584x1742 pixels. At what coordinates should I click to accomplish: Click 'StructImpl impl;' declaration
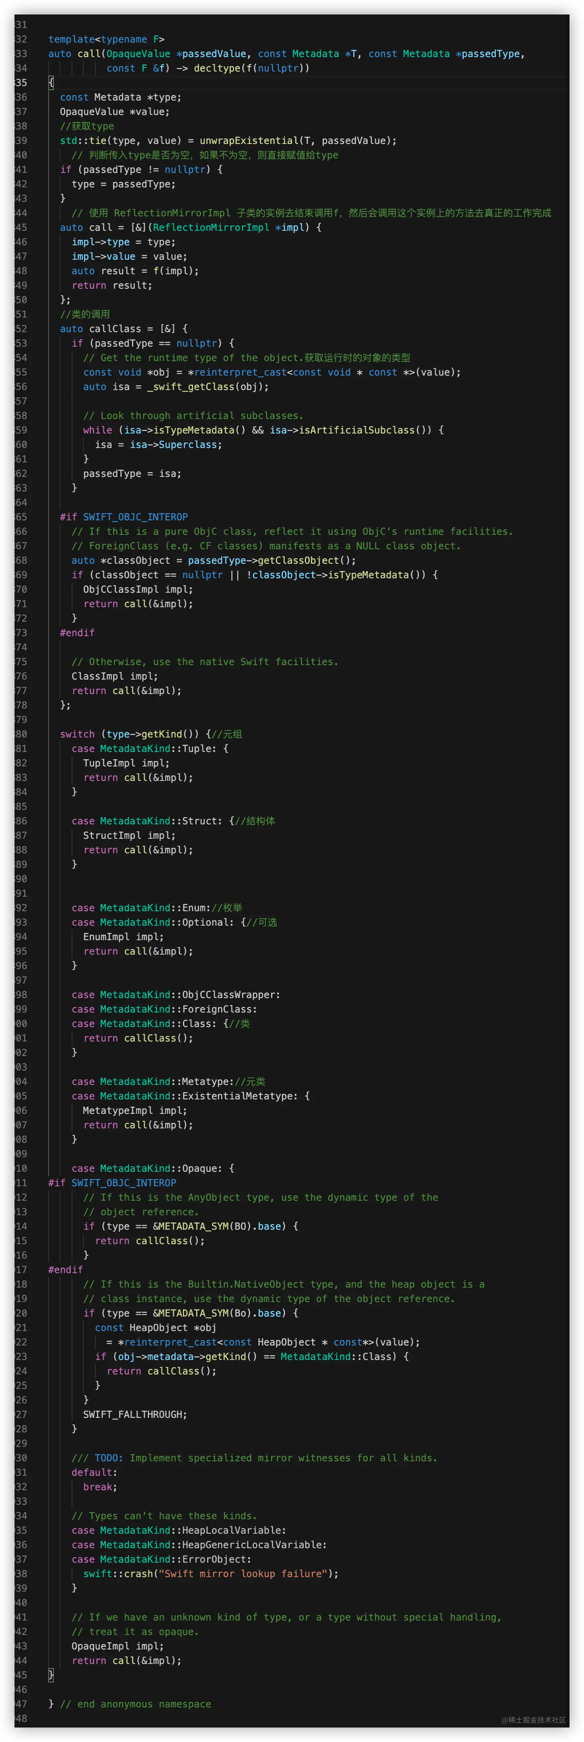pyautogui.click(x=129, y=836)
